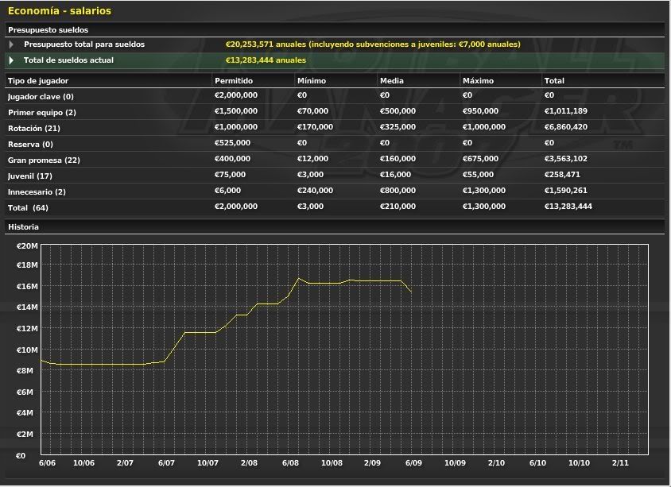
Task: Expand the Presupuesto total para sueldos arrow
Action: (11, 44)
